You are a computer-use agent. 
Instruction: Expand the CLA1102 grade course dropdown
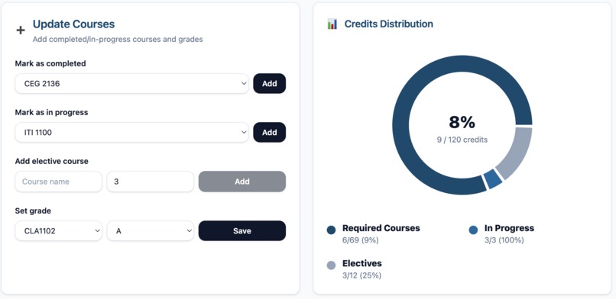pyautogui.click(x=59, y=231)
